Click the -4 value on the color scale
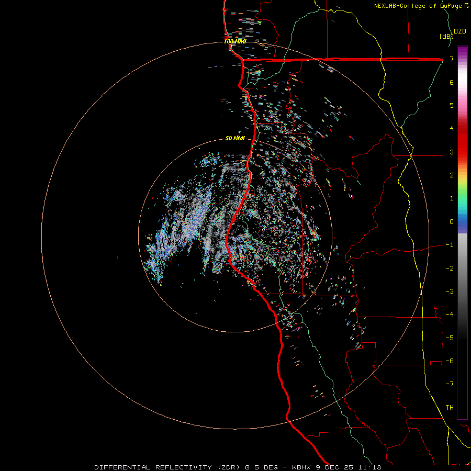Viewport: 471px width, 471px height. 450,315
